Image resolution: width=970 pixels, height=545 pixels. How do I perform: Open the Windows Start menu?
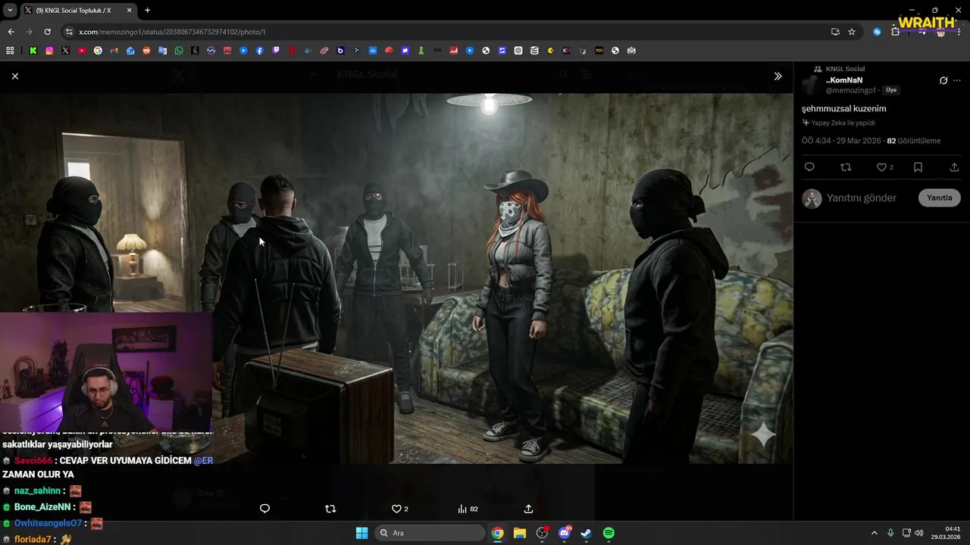click(x=361, y=533)
